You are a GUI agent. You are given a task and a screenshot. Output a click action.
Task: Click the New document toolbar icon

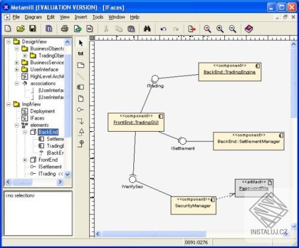coord(8,29)
